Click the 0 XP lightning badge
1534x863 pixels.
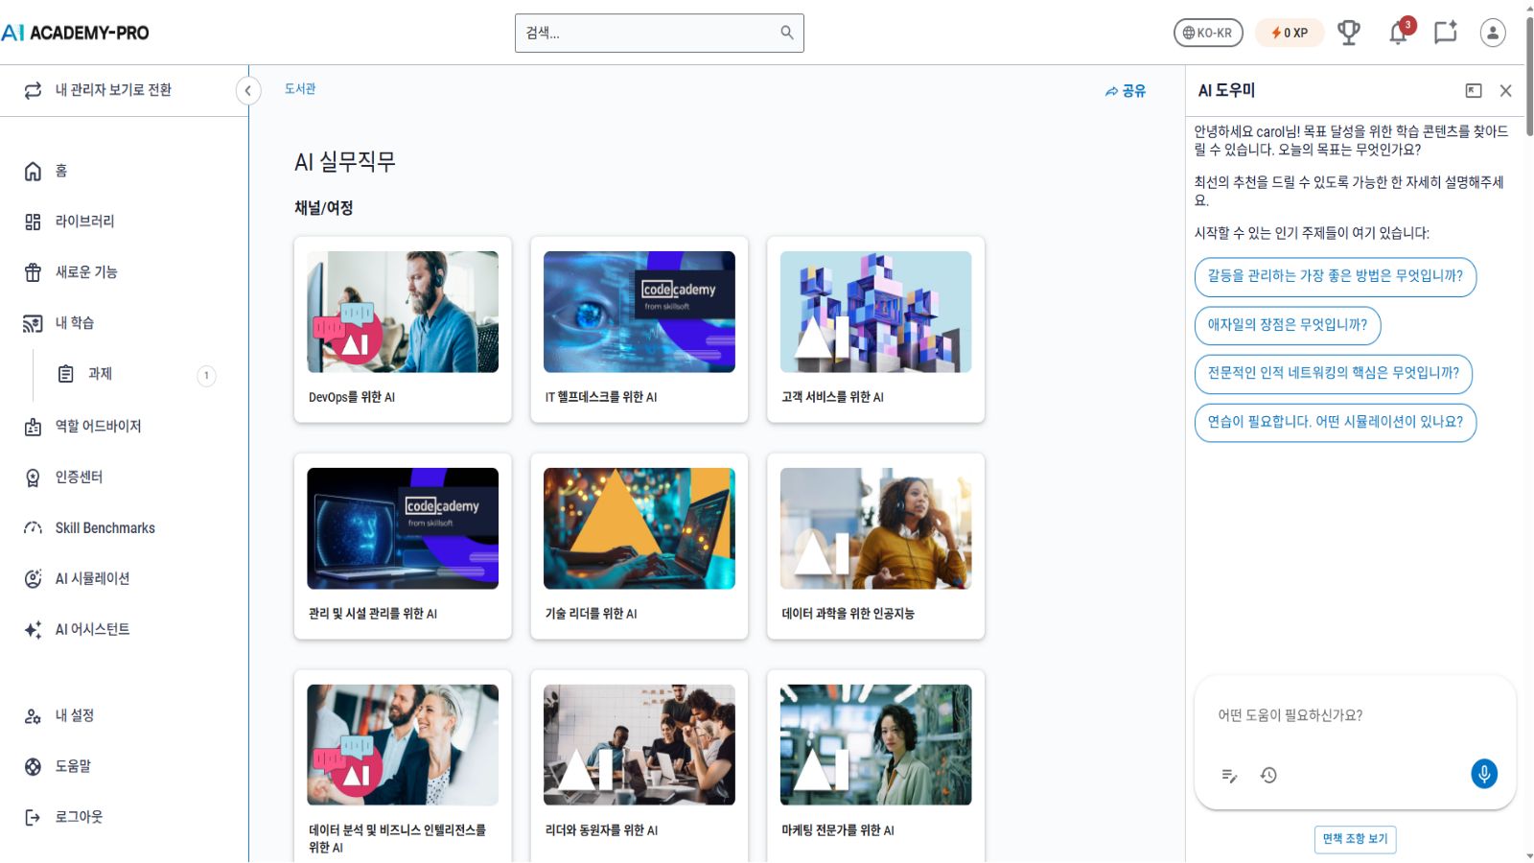point(1289,32)
